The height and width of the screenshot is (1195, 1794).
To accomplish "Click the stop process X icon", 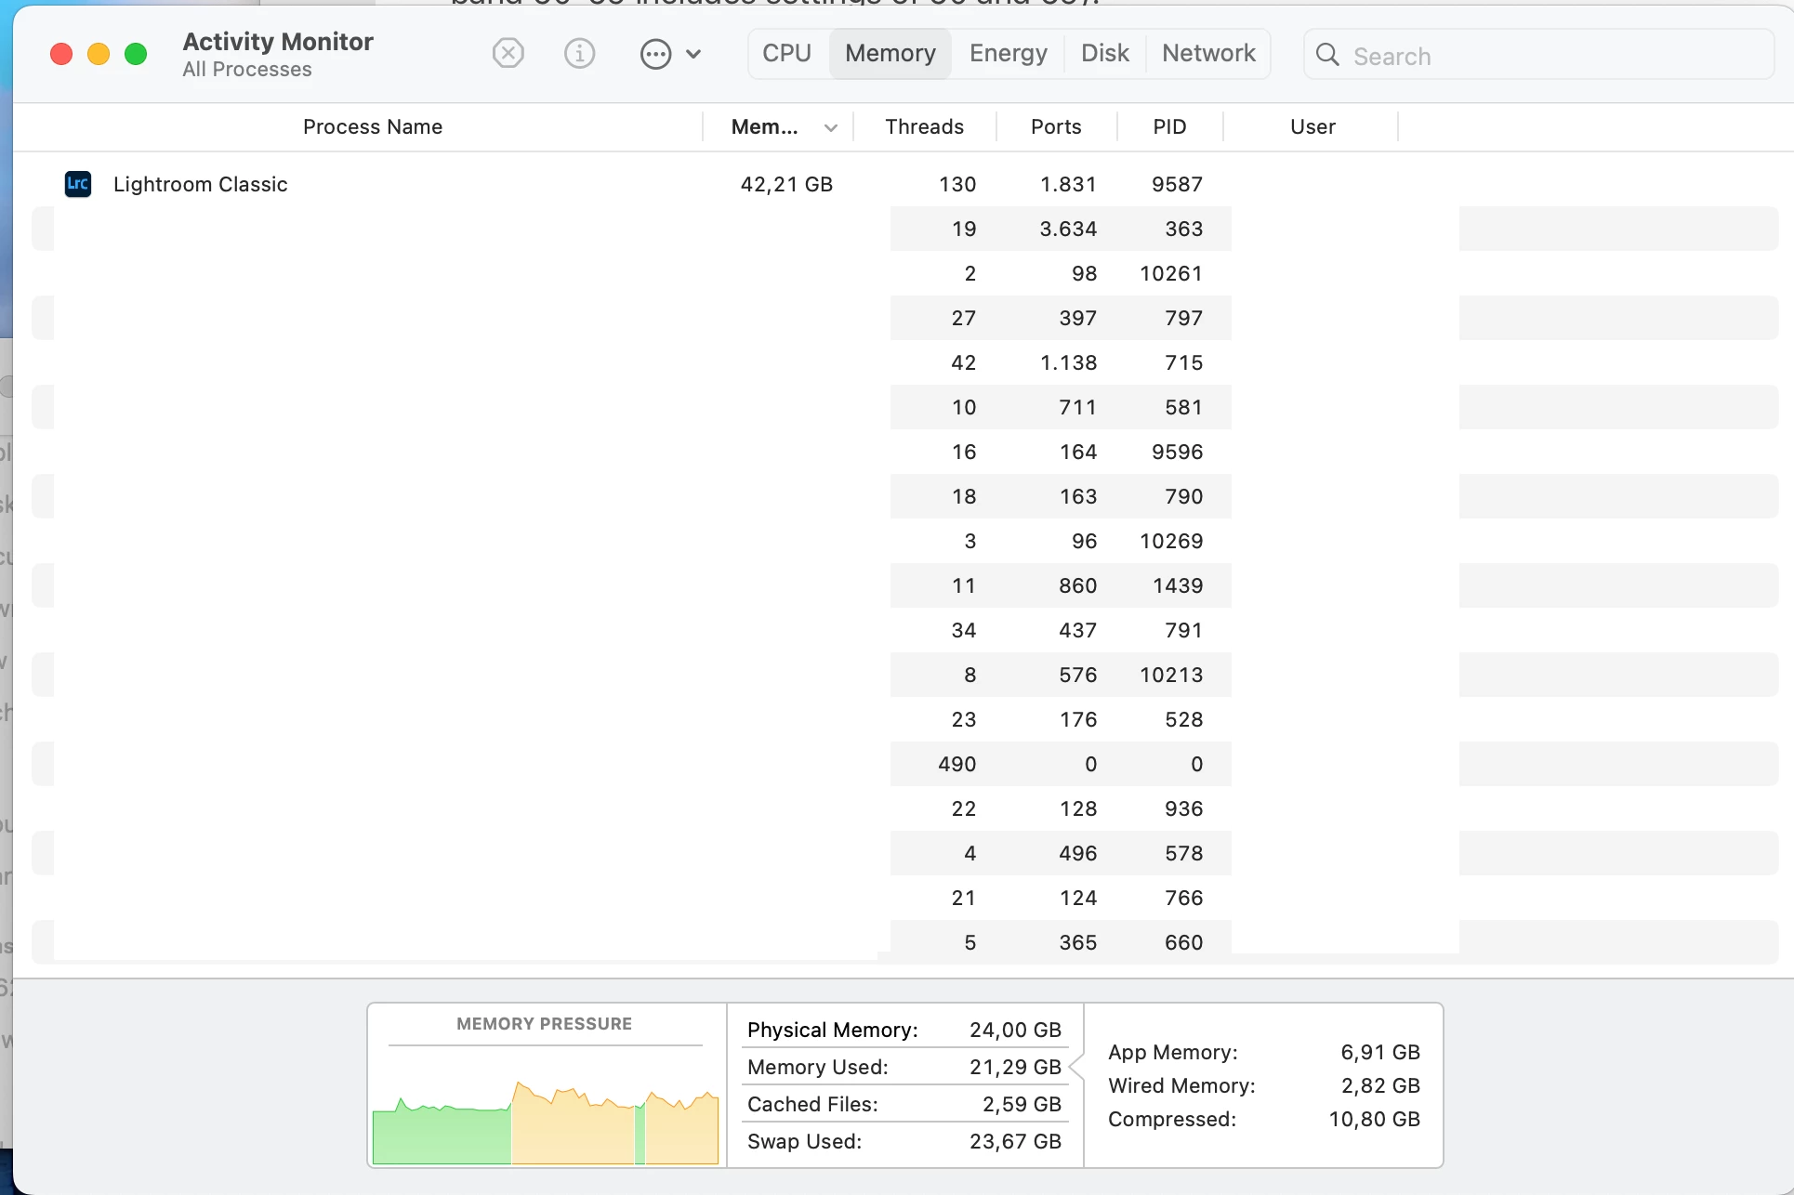I will pos(508,54).
